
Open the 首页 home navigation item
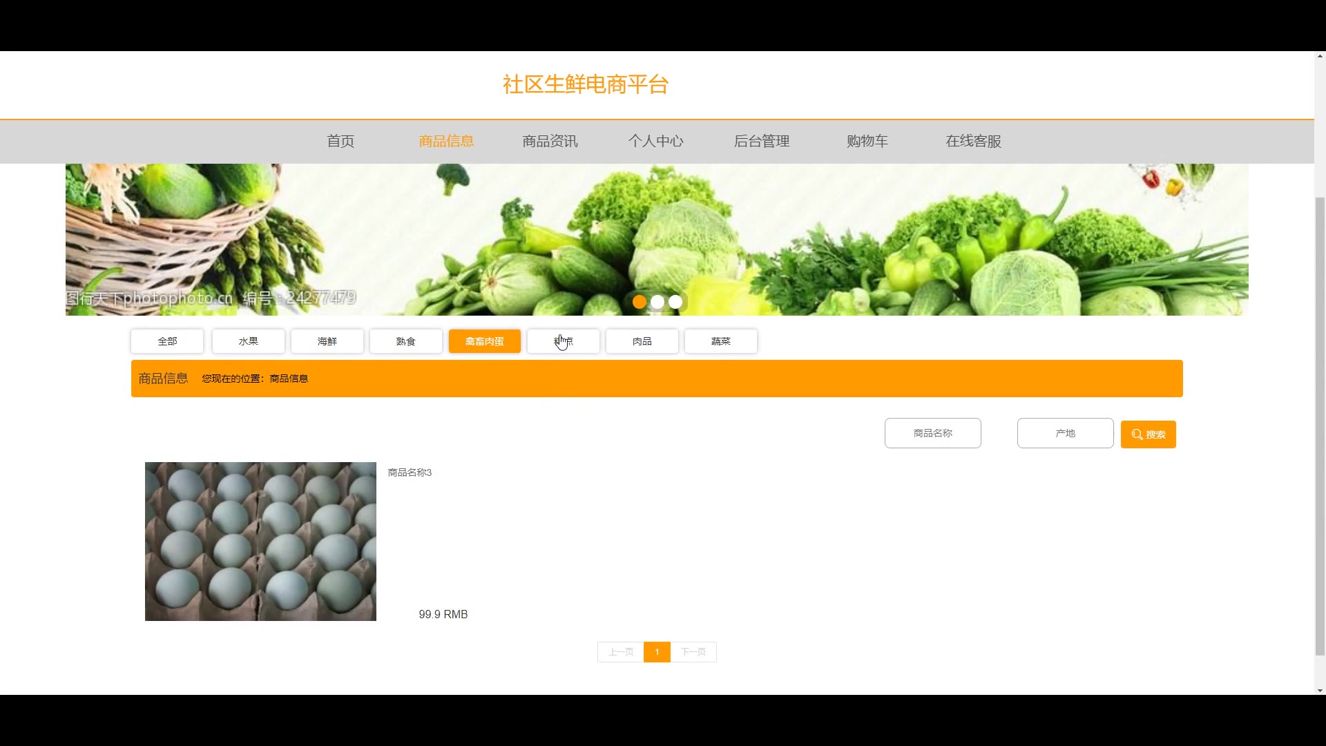pos(340,142)
